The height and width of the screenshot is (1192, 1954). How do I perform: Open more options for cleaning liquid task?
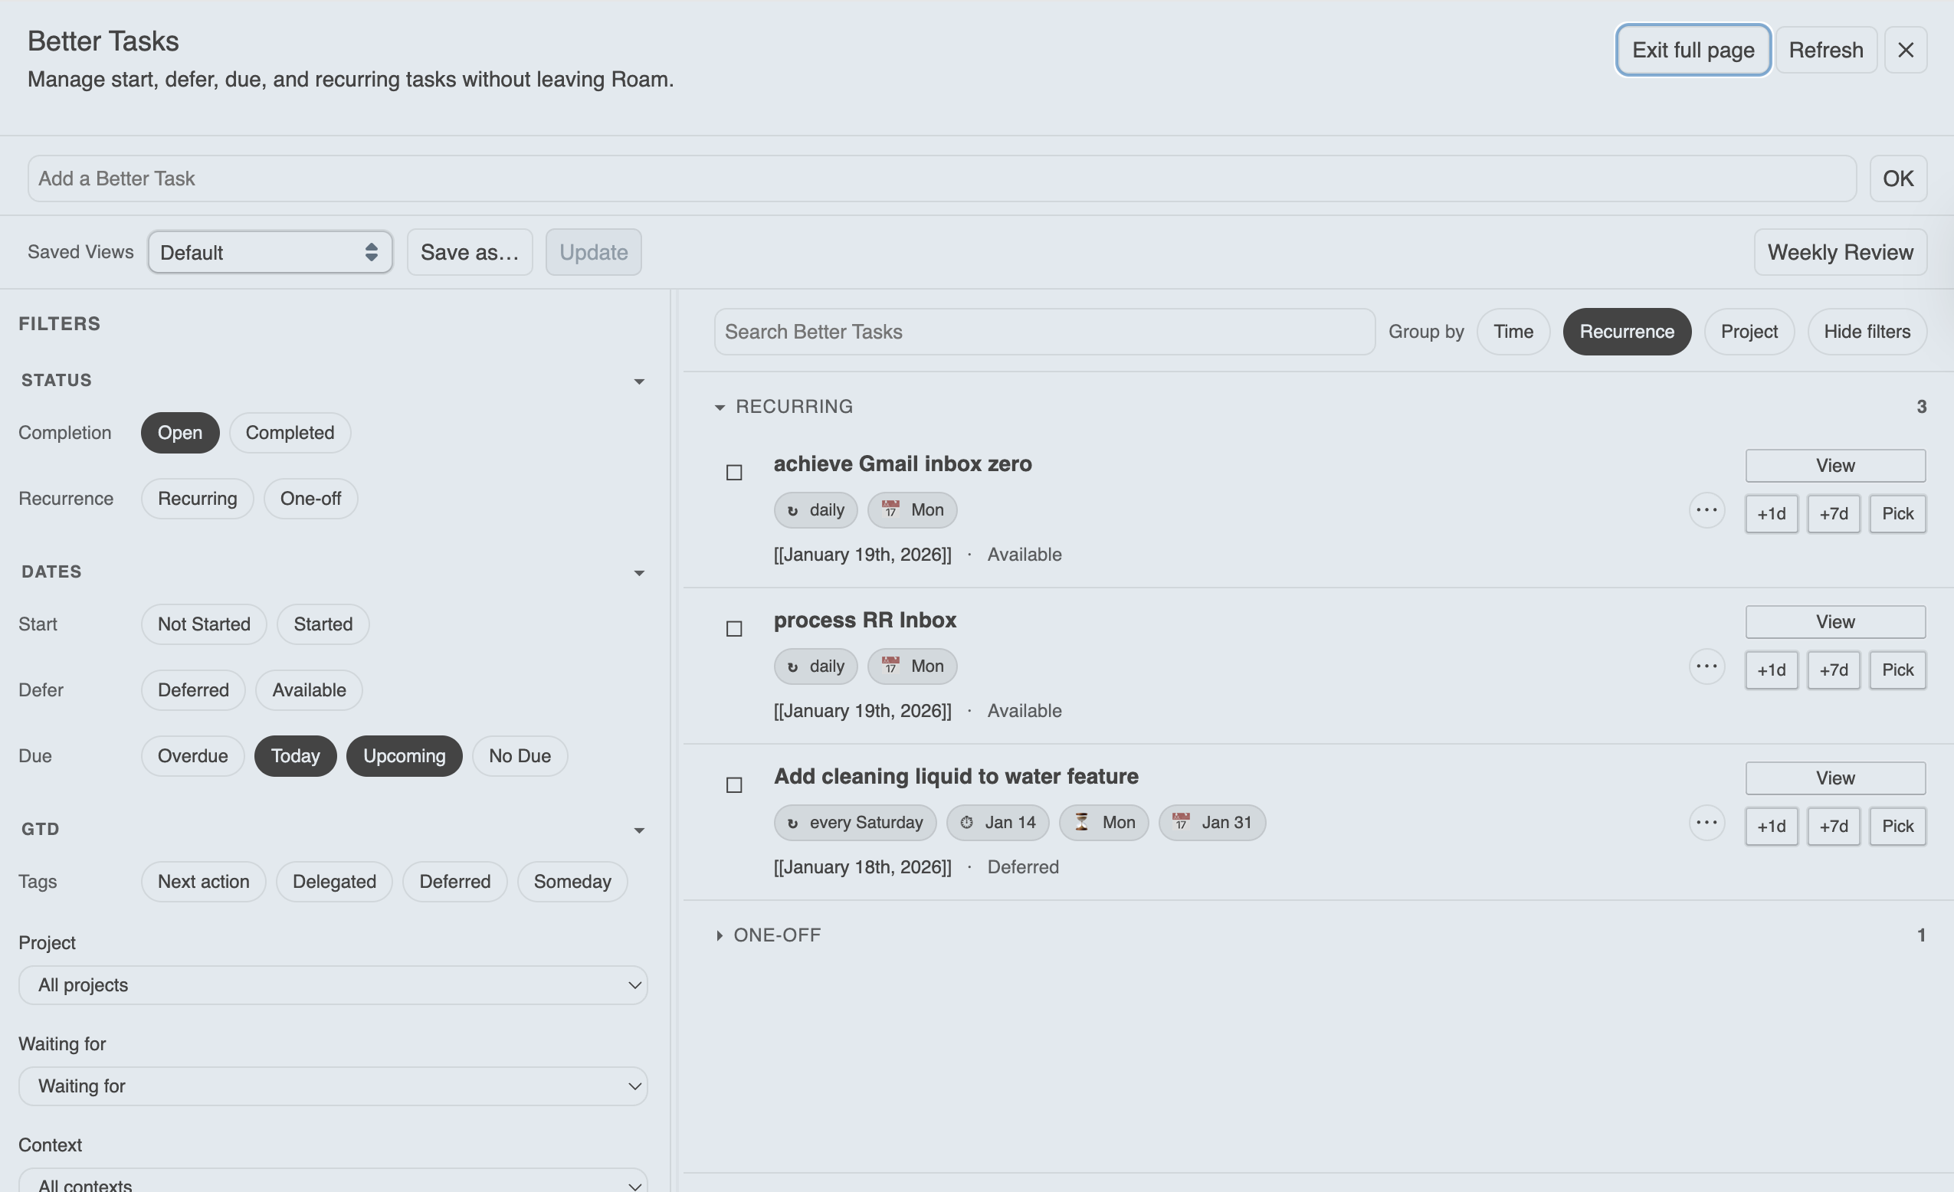click(1706, 823)
